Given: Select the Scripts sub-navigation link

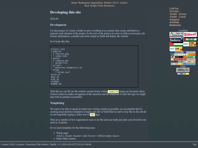Looking at the screenshot, I should [93, 5].
